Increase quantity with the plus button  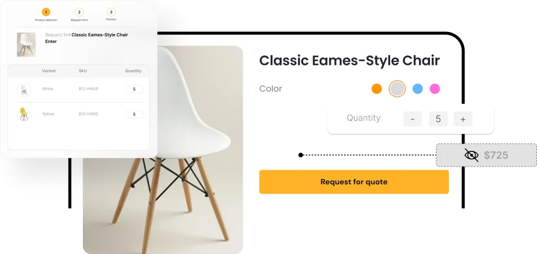[x=463, y=119]
